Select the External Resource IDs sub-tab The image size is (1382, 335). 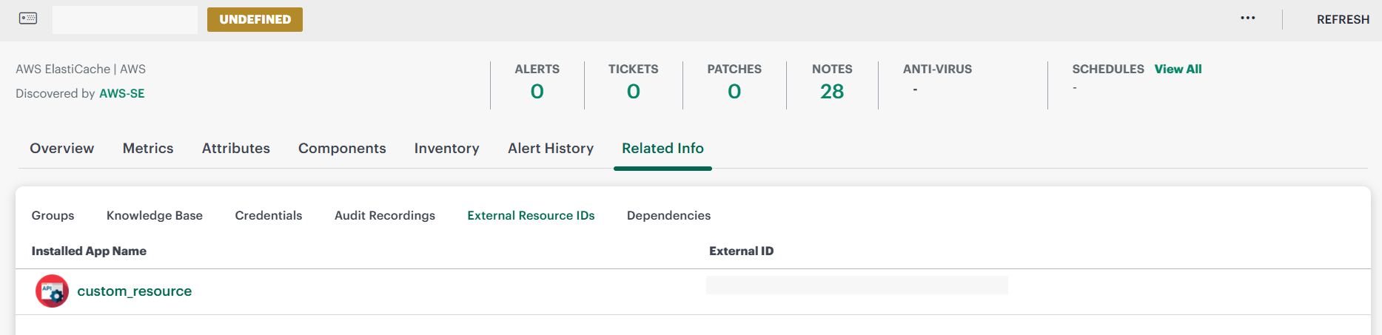click(531, 215)
